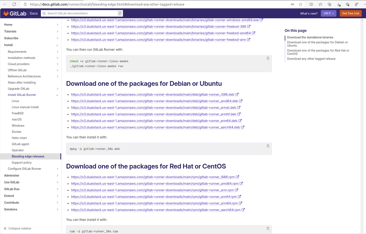Collapse the Install GitLab Runner section
The image size is (366, 234).
57,95
